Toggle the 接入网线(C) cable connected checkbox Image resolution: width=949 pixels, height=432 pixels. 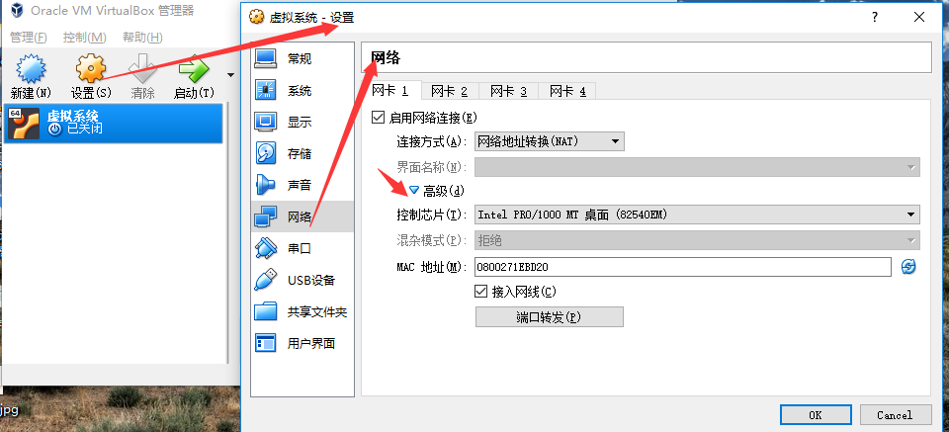point(481,292)
